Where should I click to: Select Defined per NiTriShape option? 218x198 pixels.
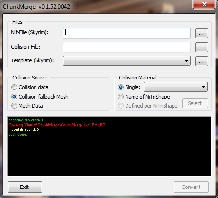coord(121,106)
